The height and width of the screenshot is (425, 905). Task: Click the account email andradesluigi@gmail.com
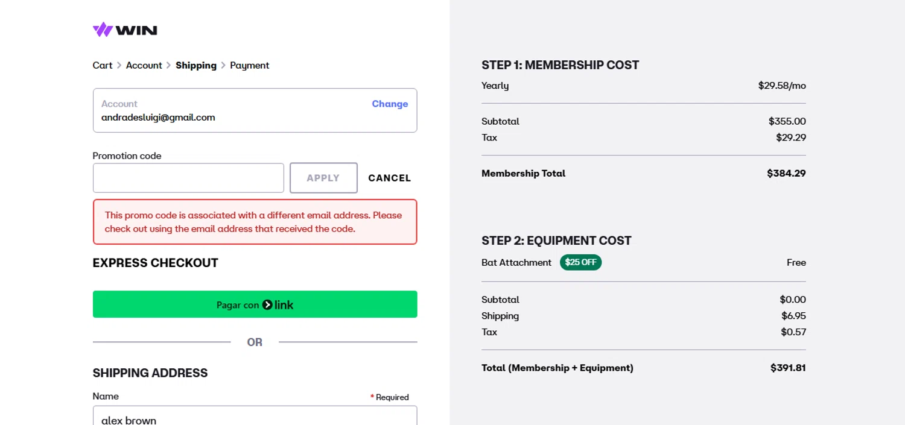coord(158,118)
